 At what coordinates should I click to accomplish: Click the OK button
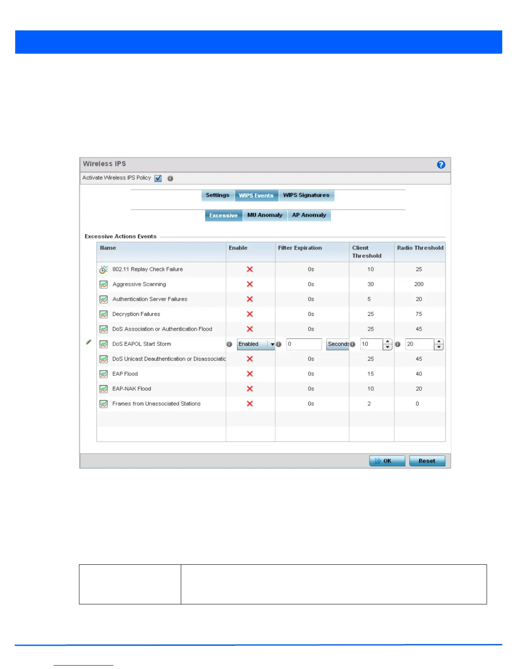pos(387,461)
